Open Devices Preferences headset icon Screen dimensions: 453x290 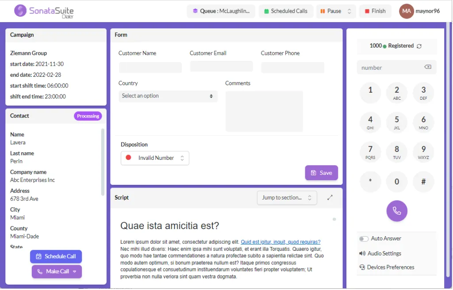pyautogui.click(x=362, y=267)
